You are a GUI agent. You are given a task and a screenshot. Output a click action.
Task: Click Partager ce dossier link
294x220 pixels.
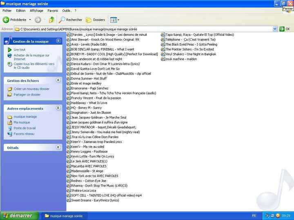pyautogui.click(x=27, y=95)
